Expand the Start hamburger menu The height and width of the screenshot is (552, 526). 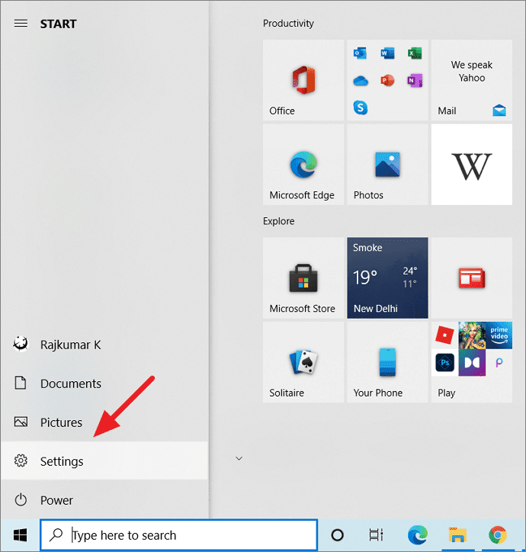pos(21,24)
